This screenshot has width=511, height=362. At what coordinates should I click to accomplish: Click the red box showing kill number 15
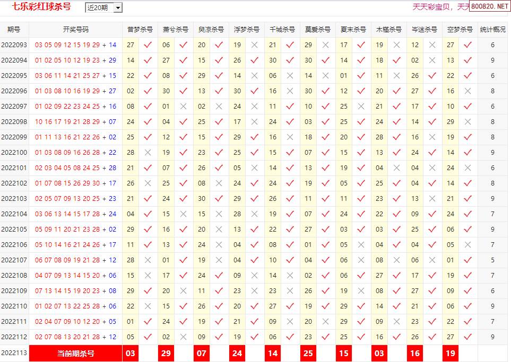tap(344, 353)
